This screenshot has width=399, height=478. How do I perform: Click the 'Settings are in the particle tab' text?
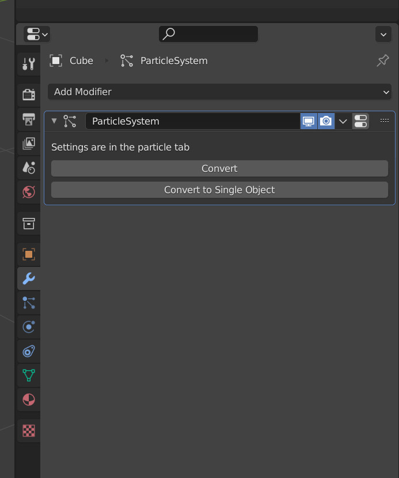tap(120, 147)
